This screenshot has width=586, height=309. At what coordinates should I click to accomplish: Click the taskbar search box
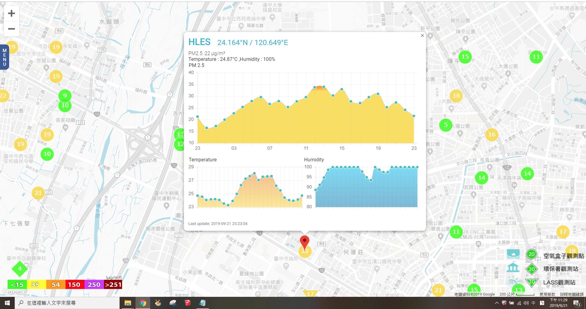point(67,303)
